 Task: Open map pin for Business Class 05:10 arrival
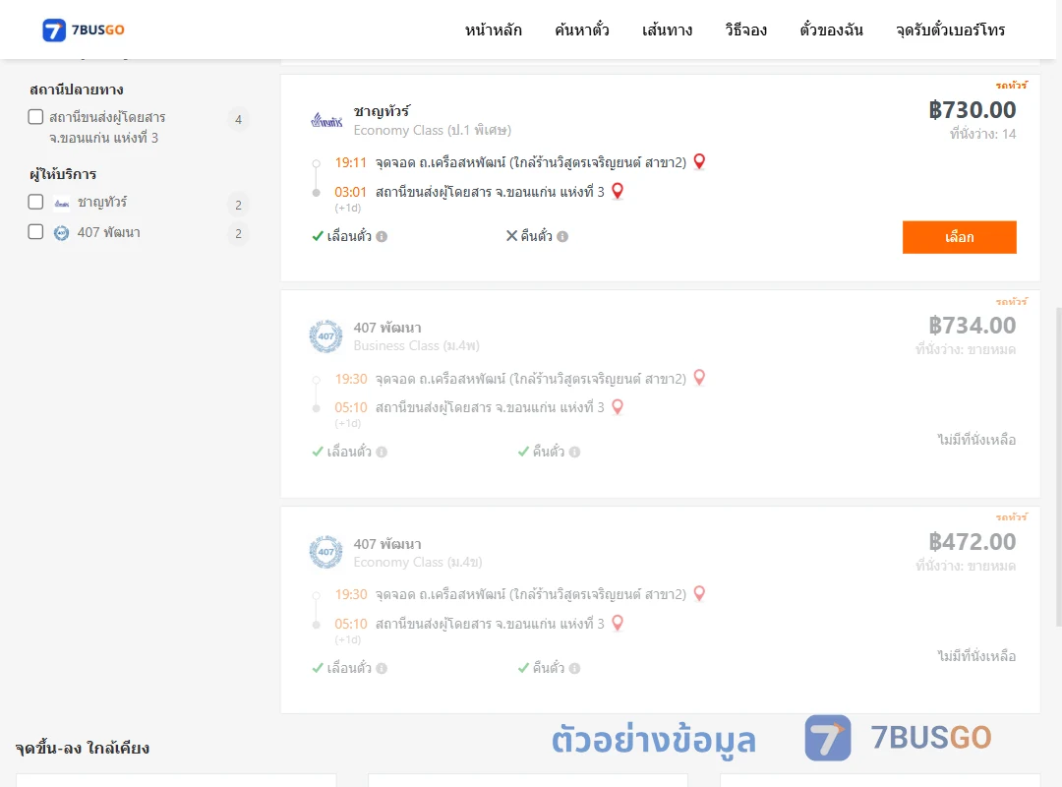[617, 406]
